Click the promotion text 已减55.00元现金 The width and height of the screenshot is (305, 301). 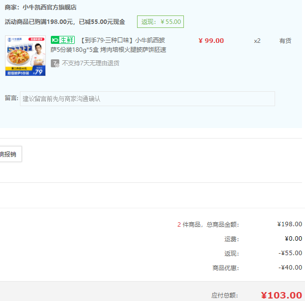102,22
